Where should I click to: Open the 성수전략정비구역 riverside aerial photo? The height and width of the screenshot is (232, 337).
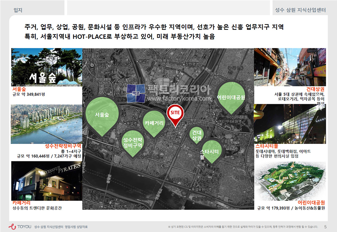tap(47, 124)
